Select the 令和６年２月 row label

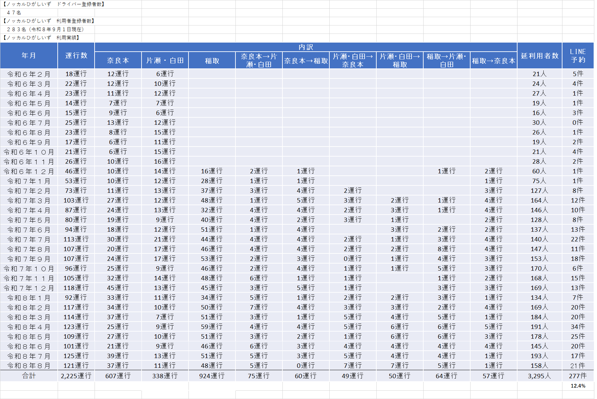click(29, 74)
